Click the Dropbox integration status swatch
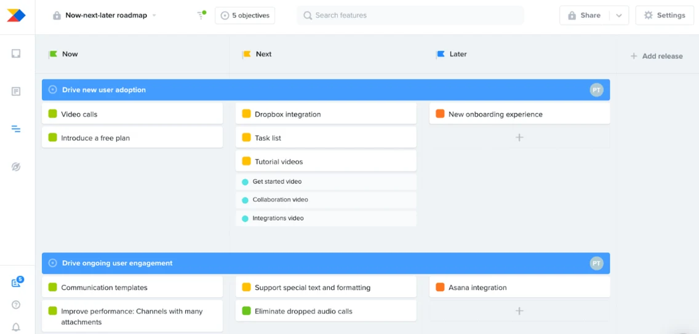The height and width of the screenshot is (334, 699). [x=247, y=114]
